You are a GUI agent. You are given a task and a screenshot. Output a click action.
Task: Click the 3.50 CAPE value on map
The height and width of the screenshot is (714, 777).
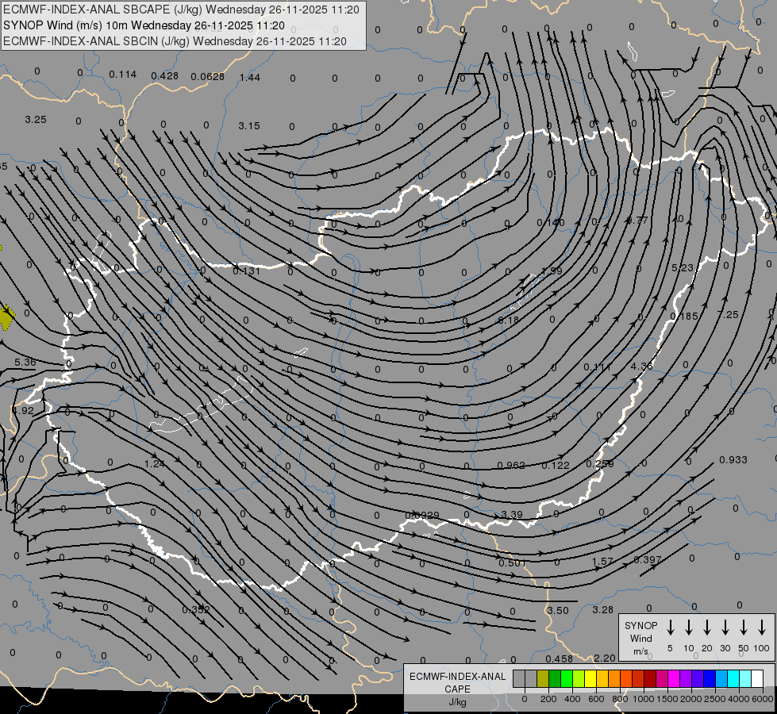point(557,610)
